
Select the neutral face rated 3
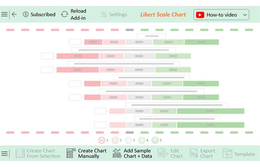(128, 140)
